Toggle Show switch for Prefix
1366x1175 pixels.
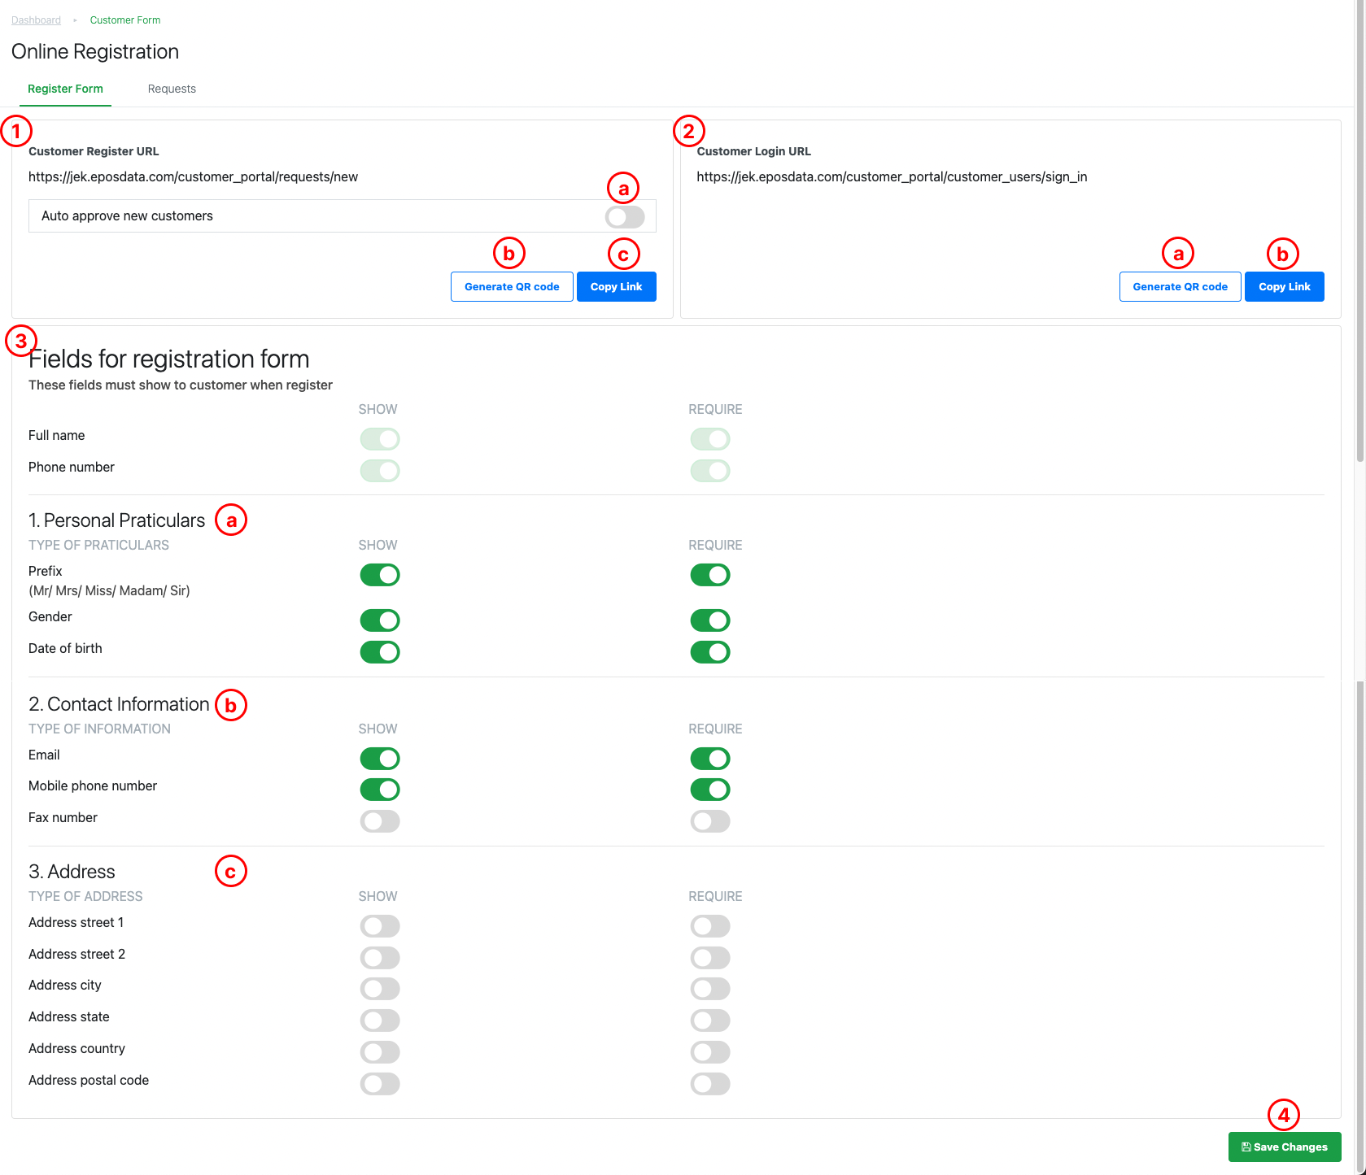click(380, 575)
